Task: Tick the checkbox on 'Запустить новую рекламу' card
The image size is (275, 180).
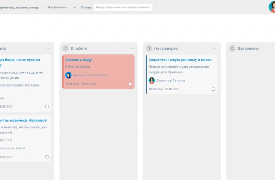Action: click(x=213, y=89)
